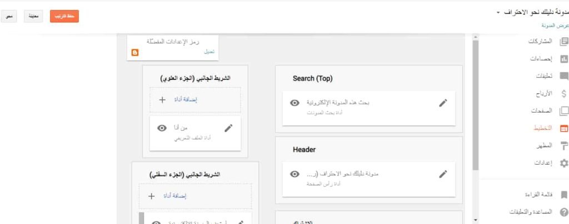This screenshot has width=569, height=224.
Task: Click the vertical scrollbar thumb
Action: point(476,105)
